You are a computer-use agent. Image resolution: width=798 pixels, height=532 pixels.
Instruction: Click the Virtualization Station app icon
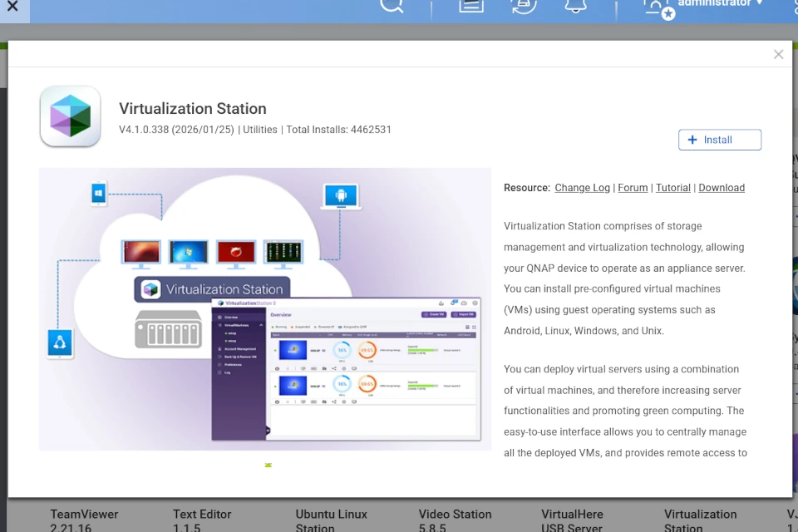click(70, 117)
